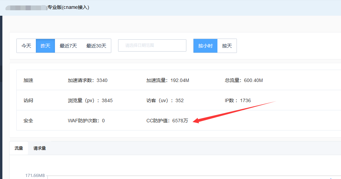
Task: Click the 浏览量 (pv) 3845 statistic
Action: tap(90, 101)
